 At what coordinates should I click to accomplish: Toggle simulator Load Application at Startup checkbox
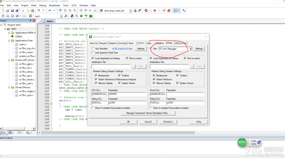pos(93,58)
